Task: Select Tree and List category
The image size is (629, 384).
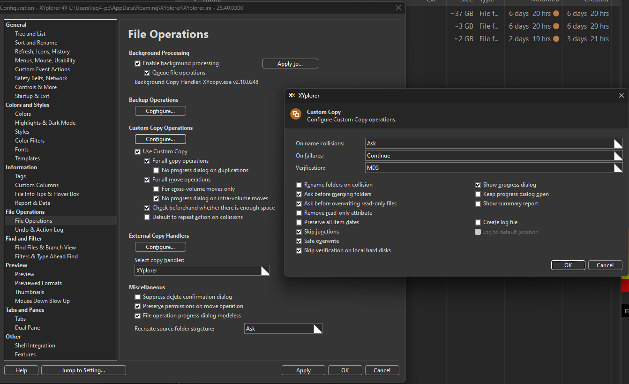Action: (x=30, y=34)
